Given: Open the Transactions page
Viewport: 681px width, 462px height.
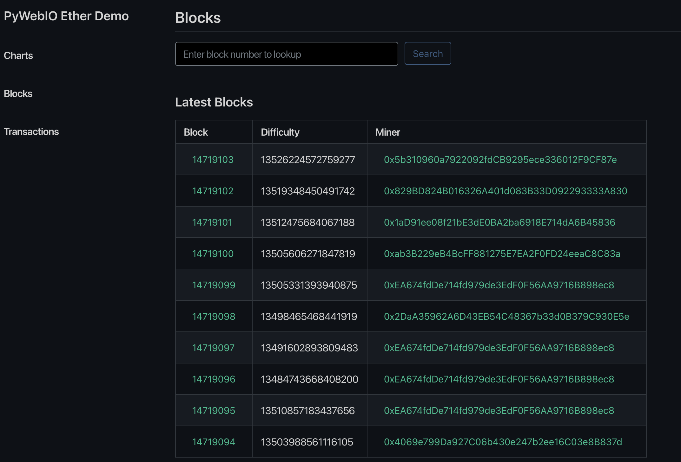Looking at the screenshot, I should coord(31,132).
